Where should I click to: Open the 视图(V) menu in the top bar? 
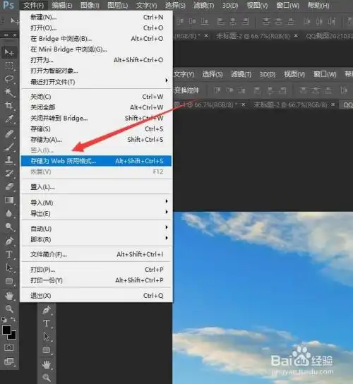point(257,5)
